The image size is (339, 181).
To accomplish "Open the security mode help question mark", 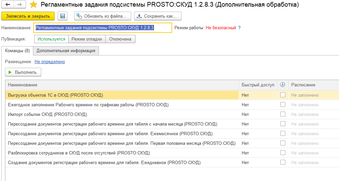I will [239, 28].
